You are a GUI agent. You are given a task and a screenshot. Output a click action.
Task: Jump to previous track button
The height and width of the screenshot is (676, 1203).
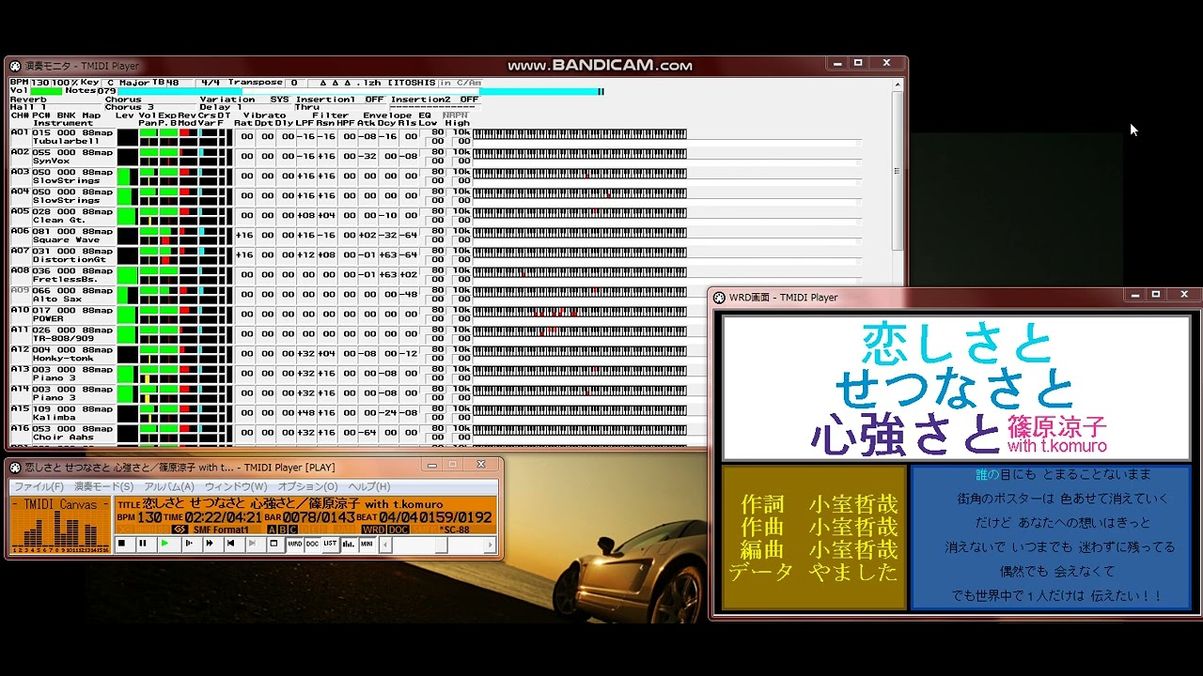[230, 544]
